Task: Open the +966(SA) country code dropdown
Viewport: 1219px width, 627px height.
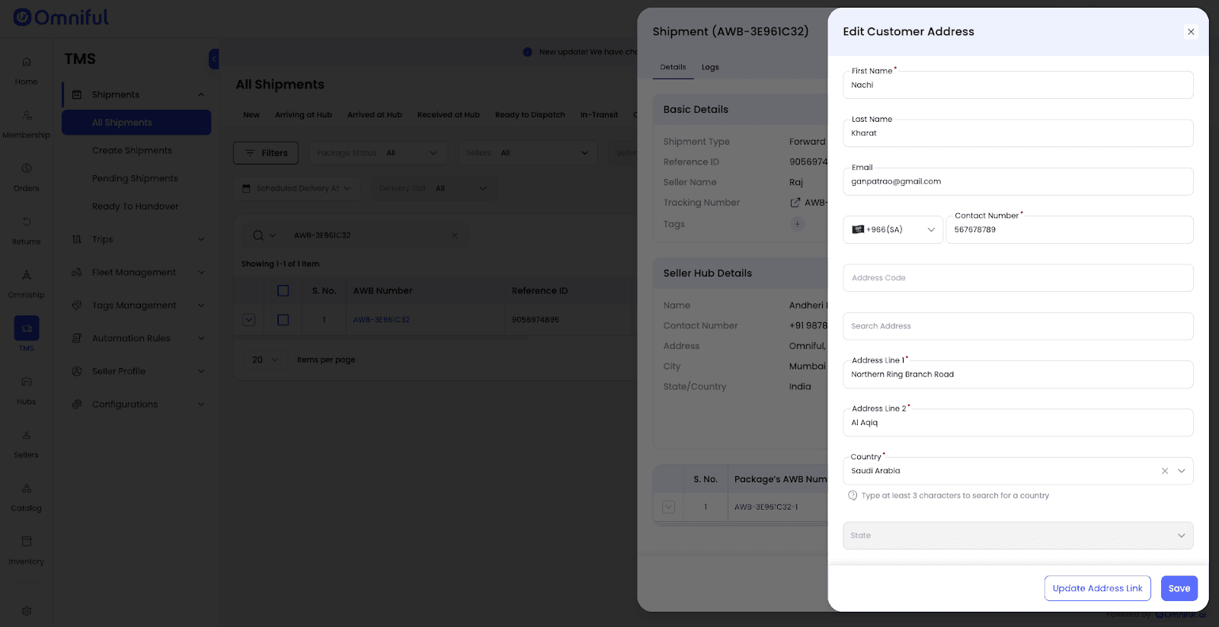Action: [x=893, y=230]
